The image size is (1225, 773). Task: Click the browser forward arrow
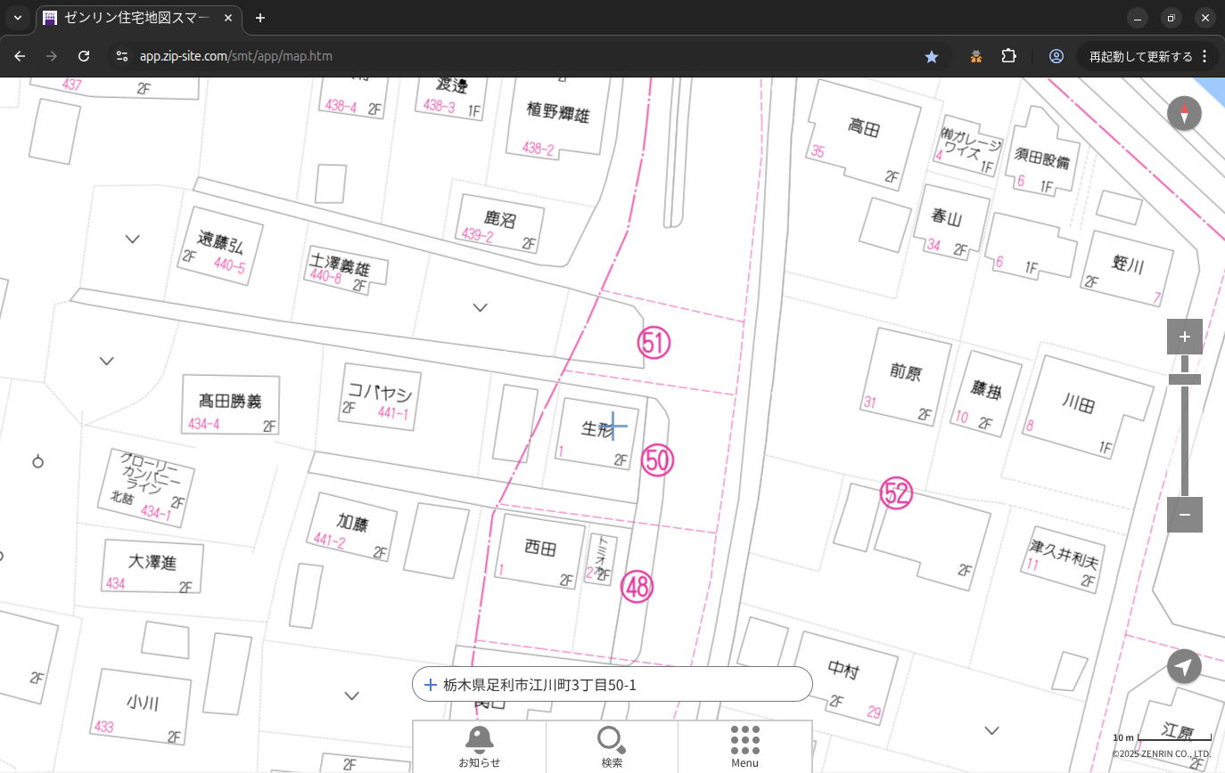52,56
